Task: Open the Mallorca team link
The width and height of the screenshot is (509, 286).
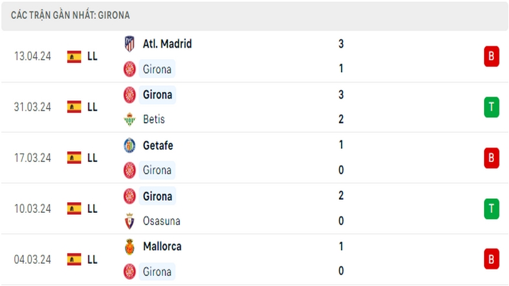Action: click(162, 247)
